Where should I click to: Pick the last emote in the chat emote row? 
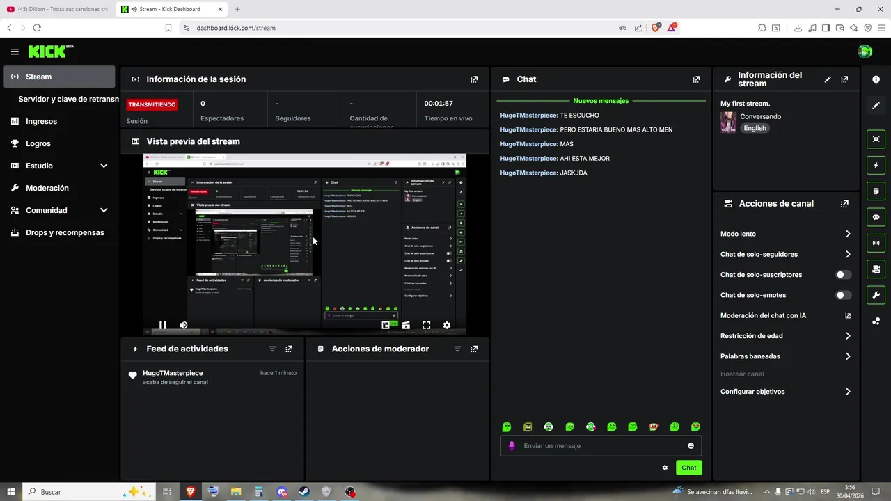(x=695, y=427)
